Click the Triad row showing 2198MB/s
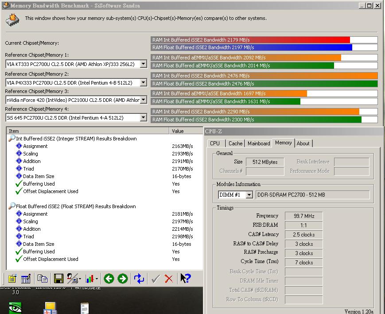This screenshot has height=314, width=385. (x=105, y=236)
